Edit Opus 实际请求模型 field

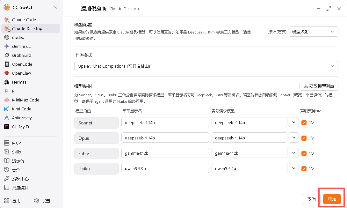pos(249,137)
